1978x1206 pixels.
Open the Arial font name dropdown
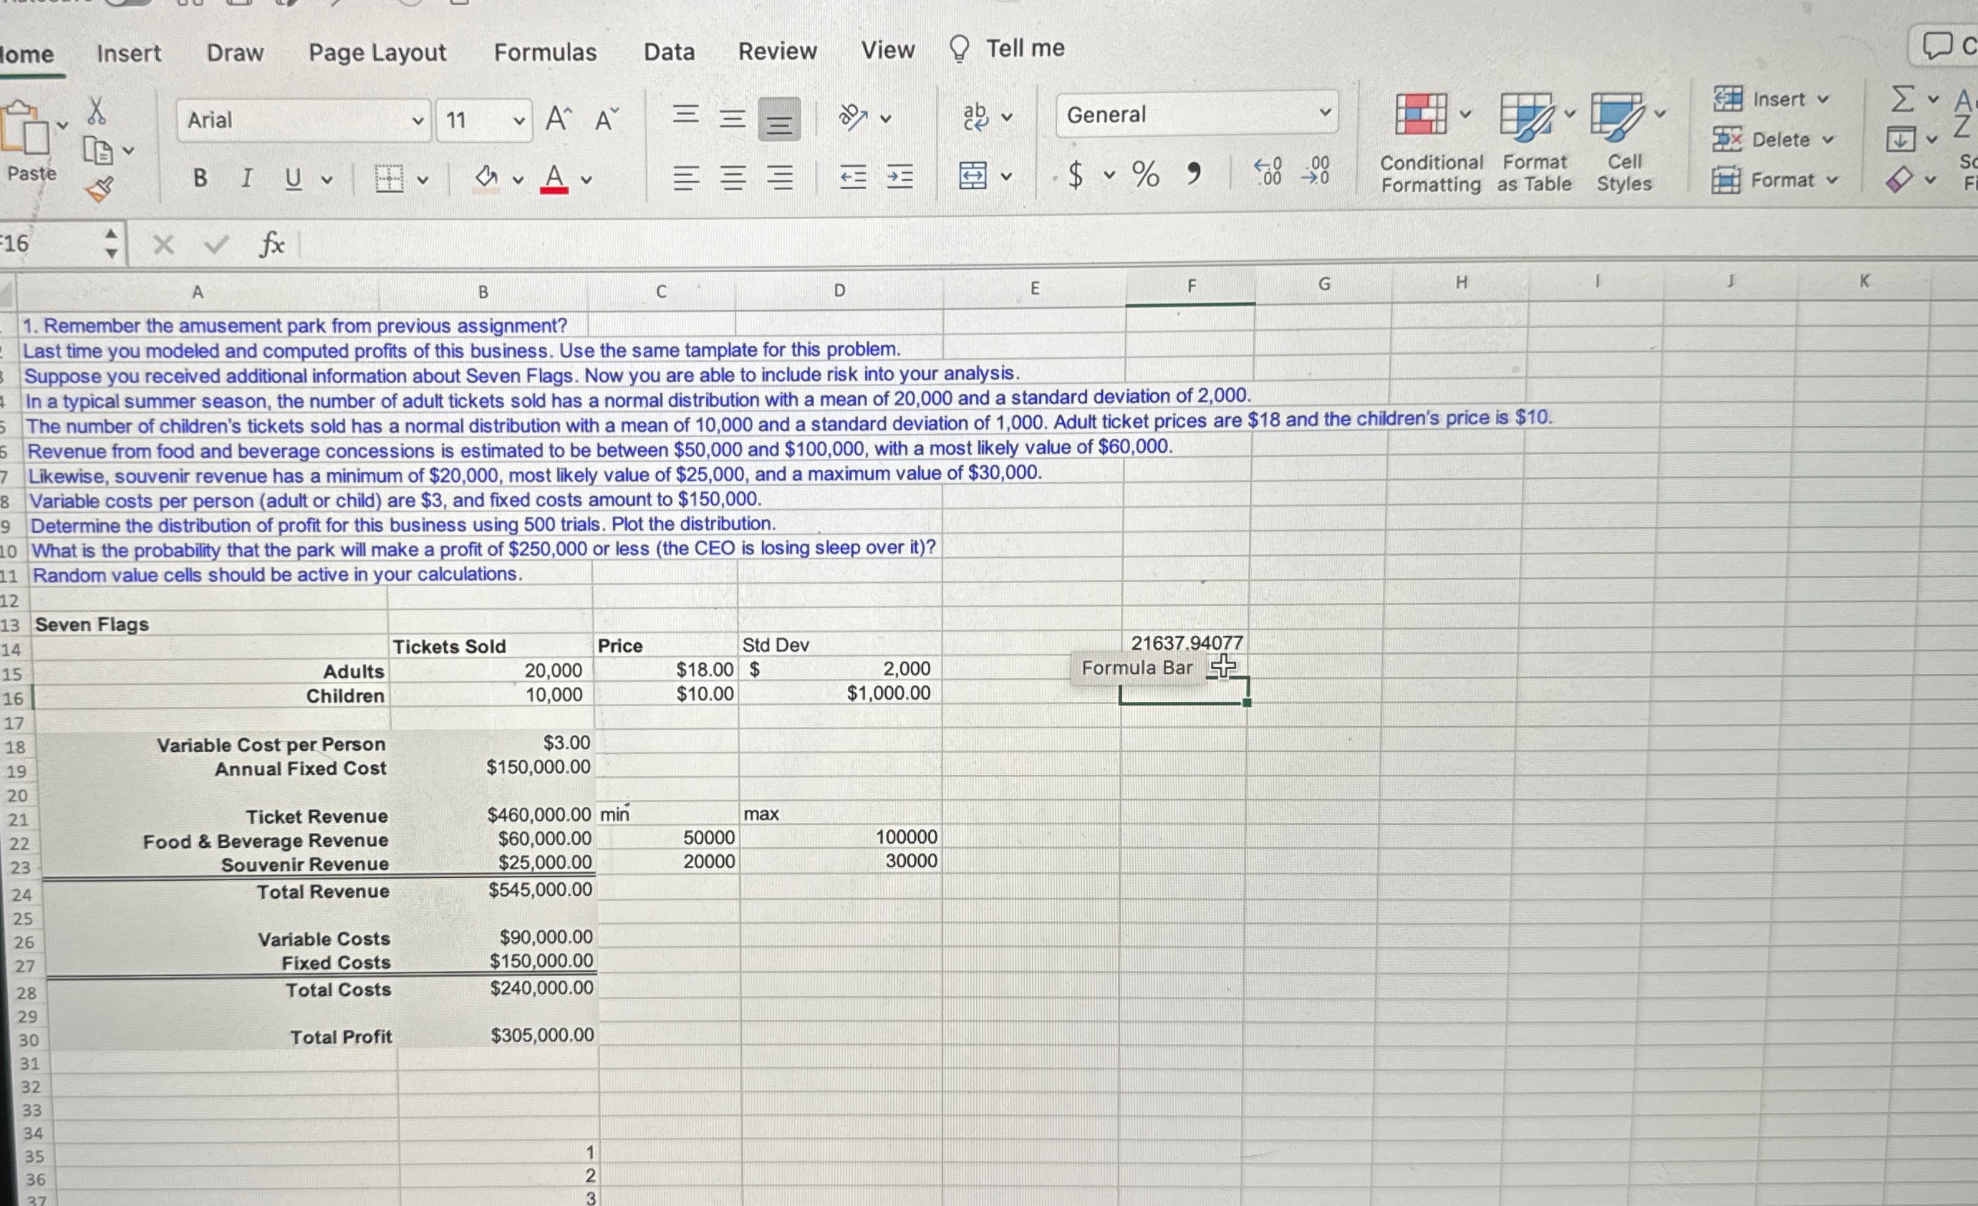pos(418,121)
